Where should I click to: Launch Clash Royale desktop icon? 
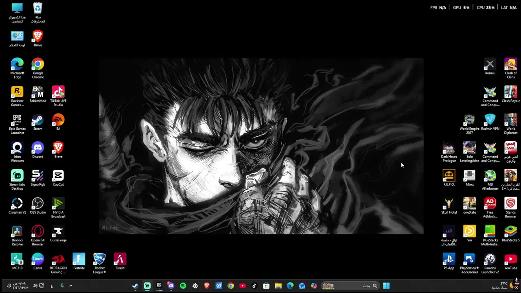pyautogui.click(x=510, y=94)
